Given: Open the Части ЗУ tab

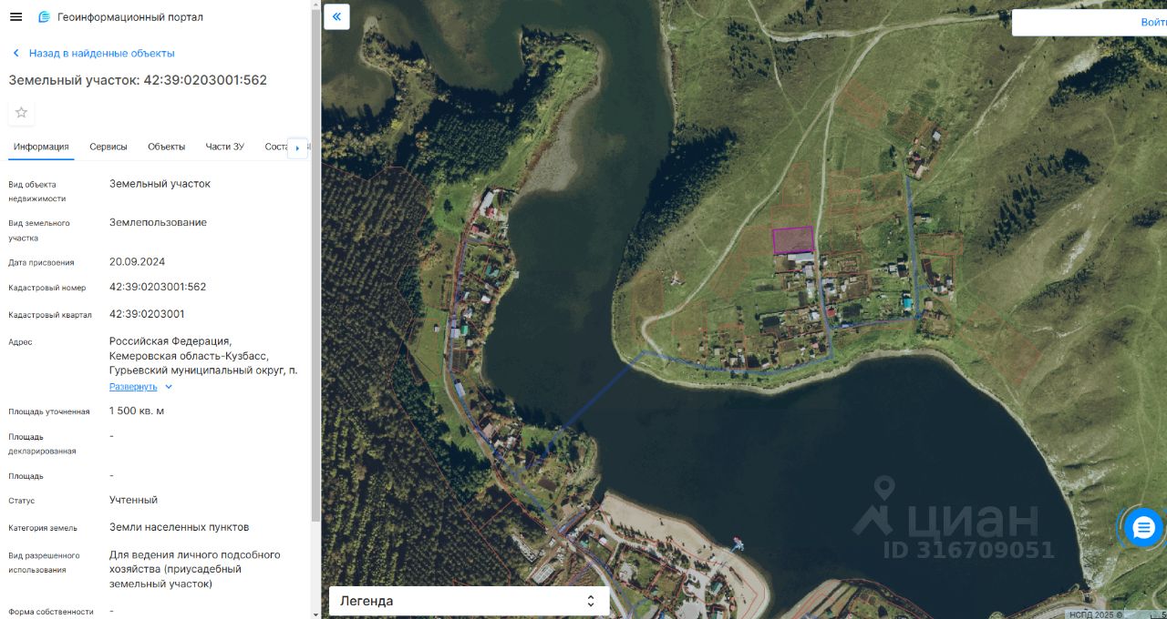Looking at the screenshot, I should (224, 147).
